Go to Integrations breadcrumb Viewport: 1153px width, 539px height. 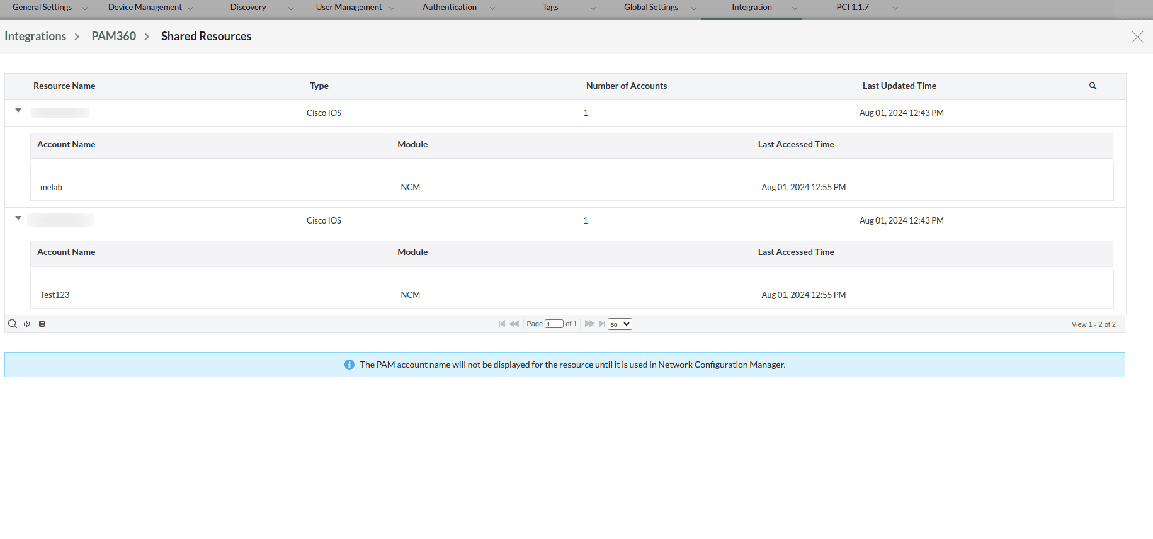point(35,36)
